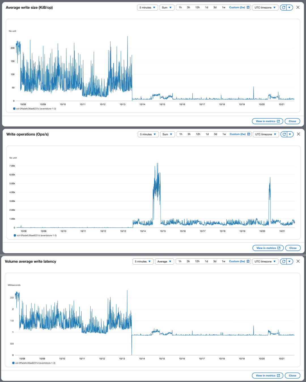Select 12h time range in Write operations panel

click(x=198, y=134)
